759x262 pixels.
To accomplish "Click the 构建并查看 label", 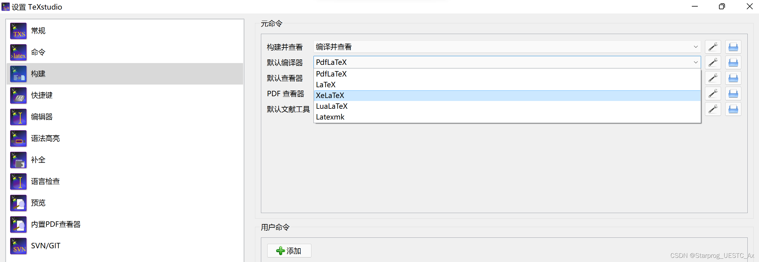I will (x=285, y=47).
